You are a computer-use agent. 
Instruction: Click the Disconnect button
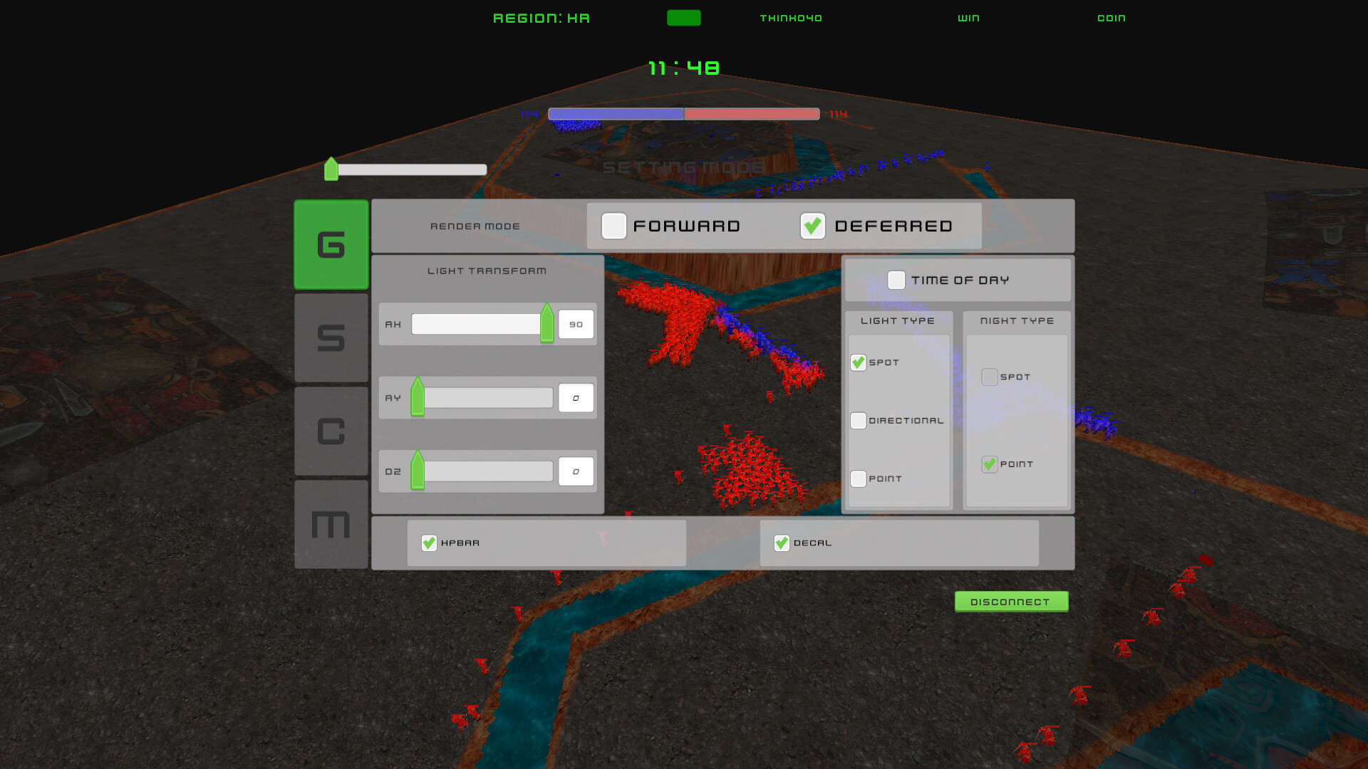(1011, 601)
